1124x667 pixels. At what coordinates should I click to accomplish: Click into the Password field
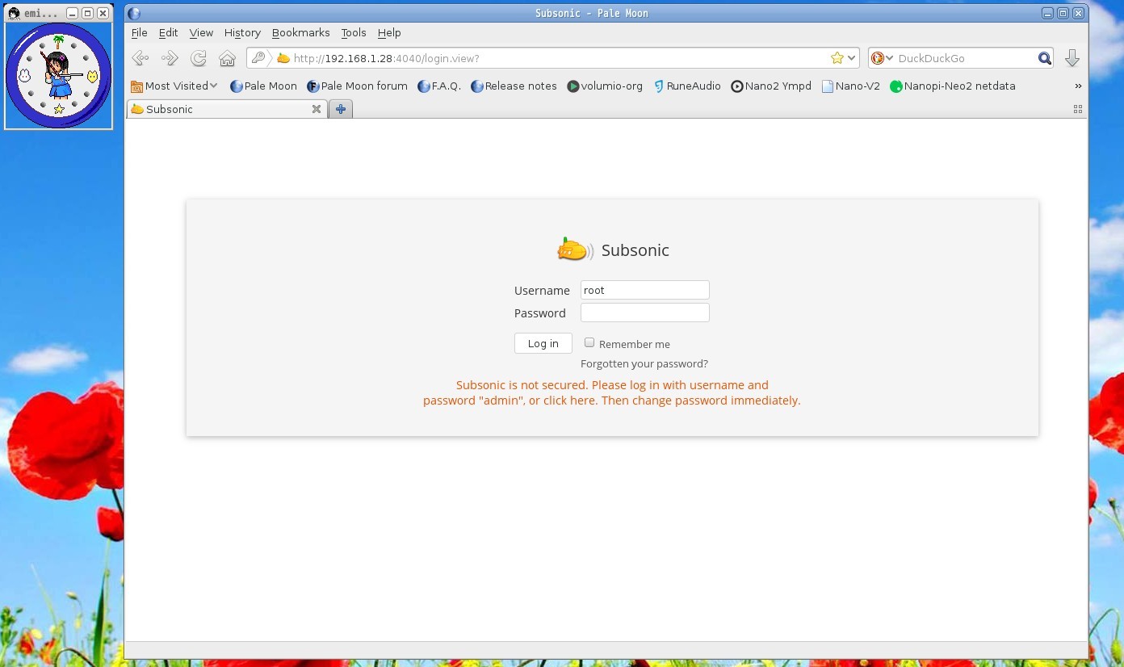tap(644, 313)
